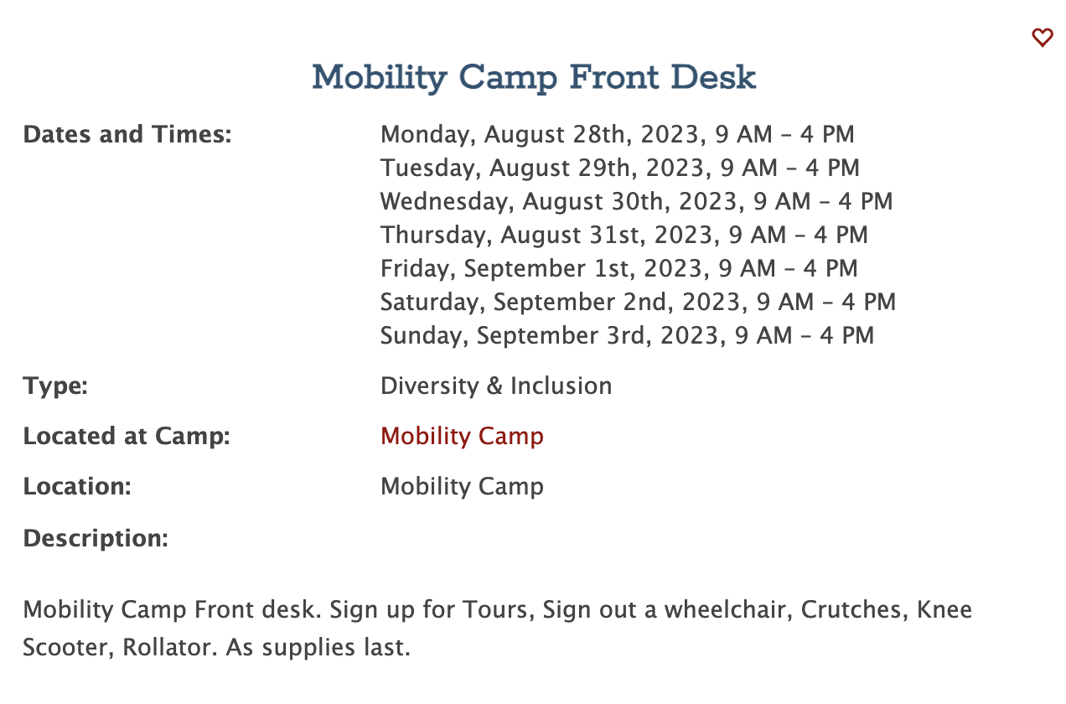Click the description line mentioning Tours
Screen dimensions: 1066x704
(x=497, y=609)
